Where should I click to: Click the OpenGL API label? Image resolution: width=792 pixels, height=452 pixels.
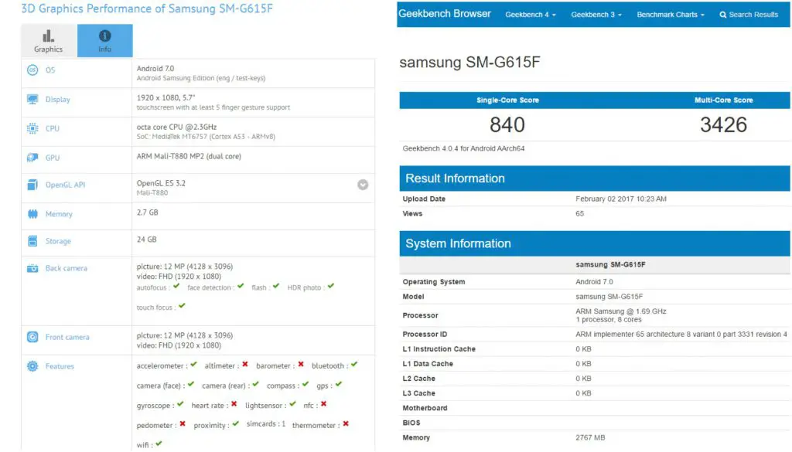pyautogui.click(x=65, y=185)
